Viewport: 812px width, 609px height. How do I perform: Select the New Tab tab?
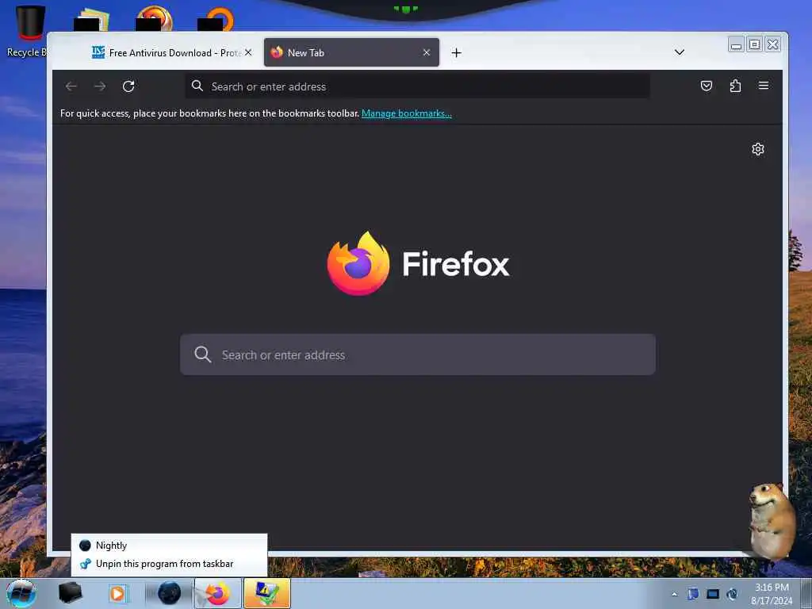(351, 52)
